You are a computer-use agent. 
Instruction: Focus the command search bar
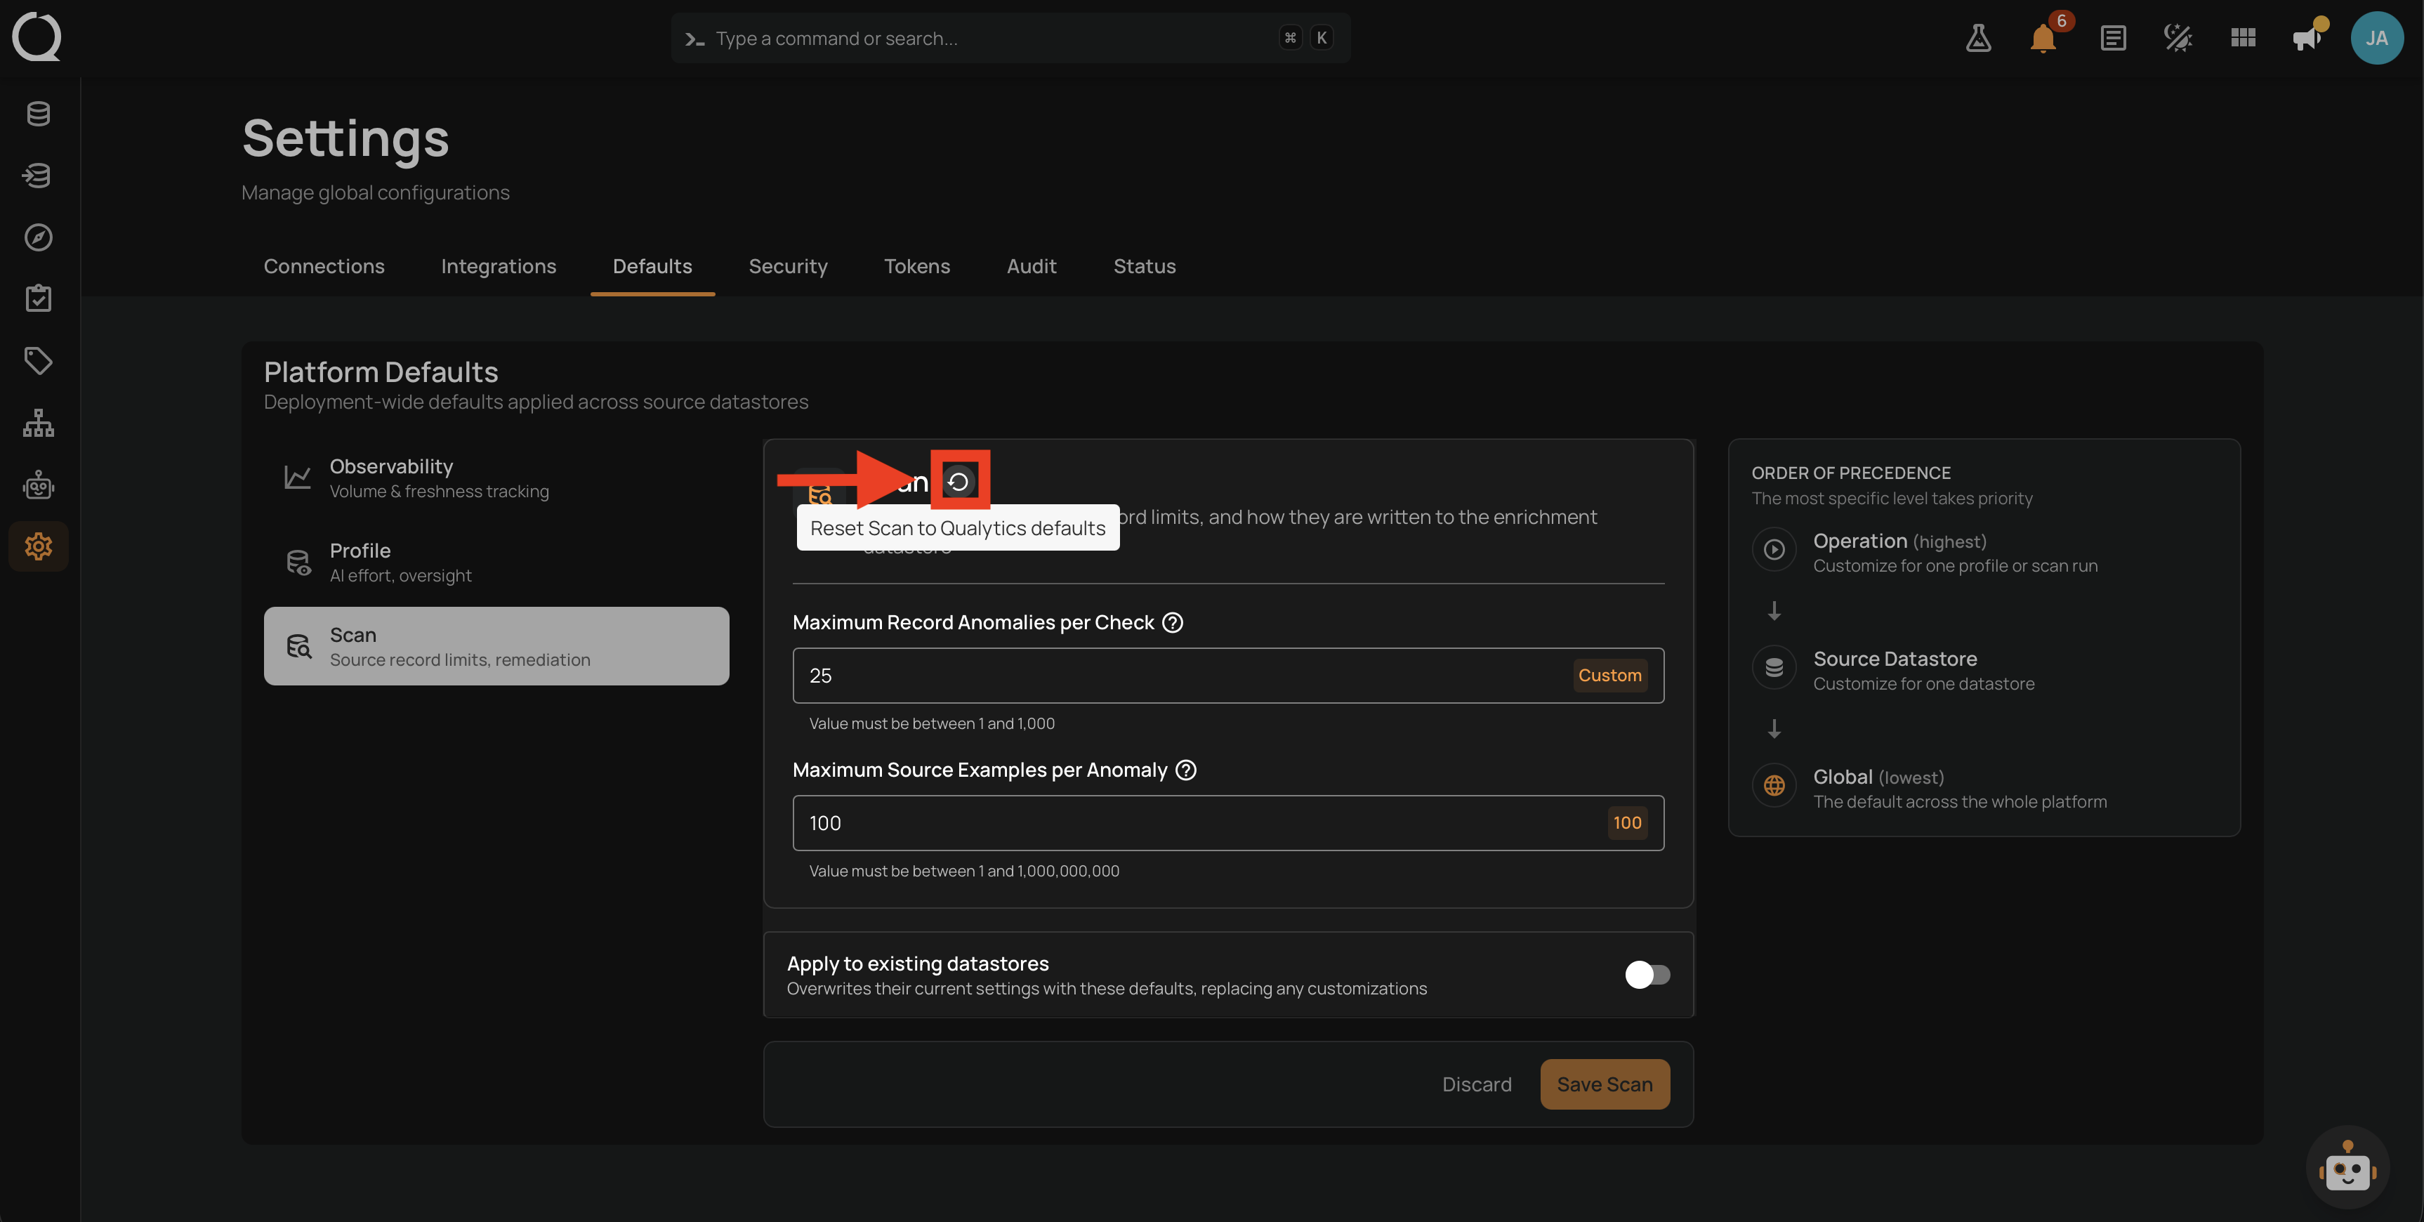coord(1010,38)
